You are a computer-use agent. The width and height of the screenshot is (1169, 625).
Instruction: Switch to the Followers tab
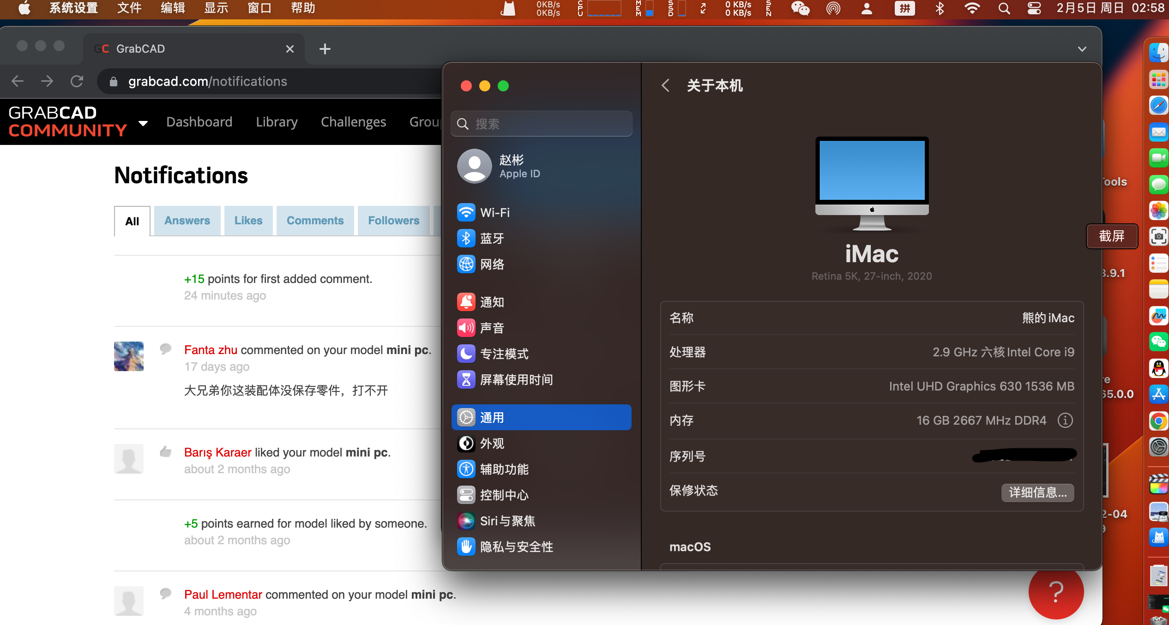[x=393, y=221]
